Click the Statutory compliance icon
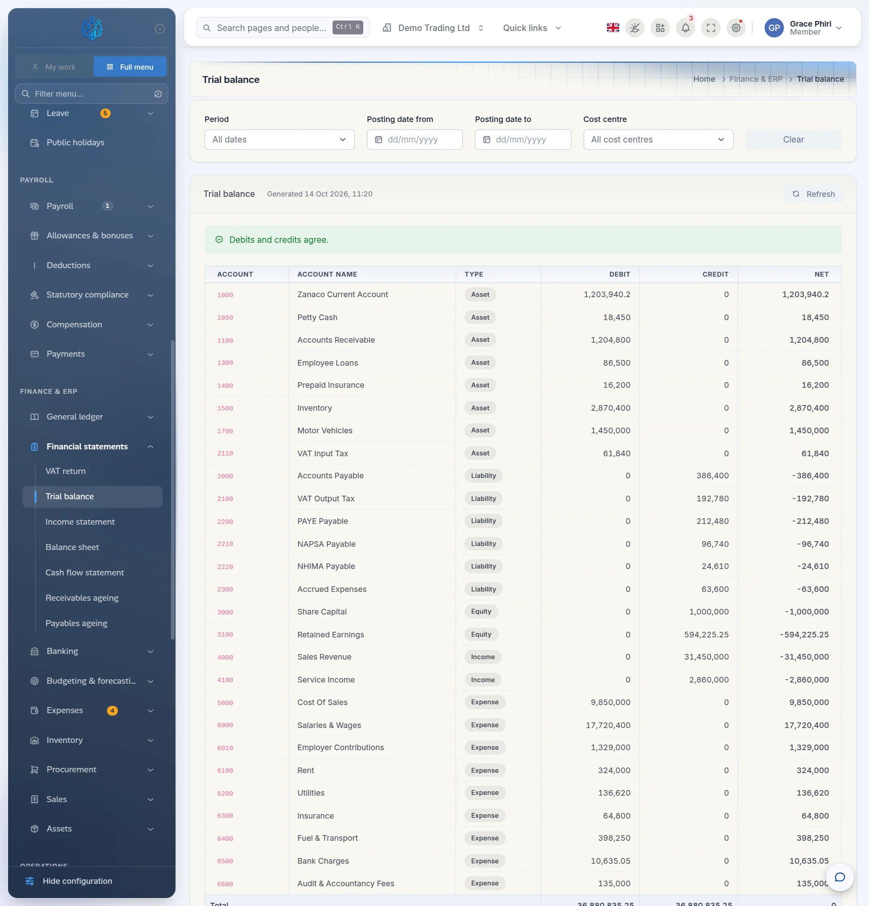The width and height of the screenshot is (869, 906). [x=35, y=295]
